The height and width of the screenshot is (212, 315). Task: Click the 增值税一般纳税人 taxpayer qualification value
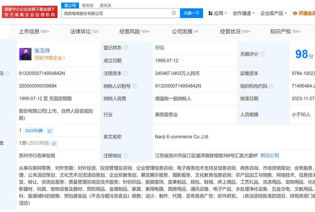tap(173, 99)
